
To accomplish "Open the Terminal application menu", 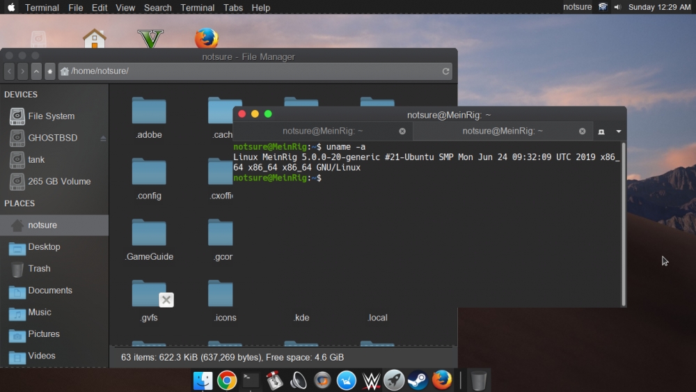I will (42, 8).
